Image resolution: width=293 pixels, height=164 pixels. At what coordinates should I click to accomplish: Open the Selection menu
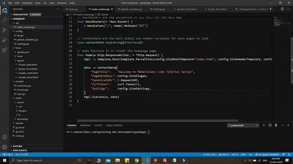tap(27, 3)
